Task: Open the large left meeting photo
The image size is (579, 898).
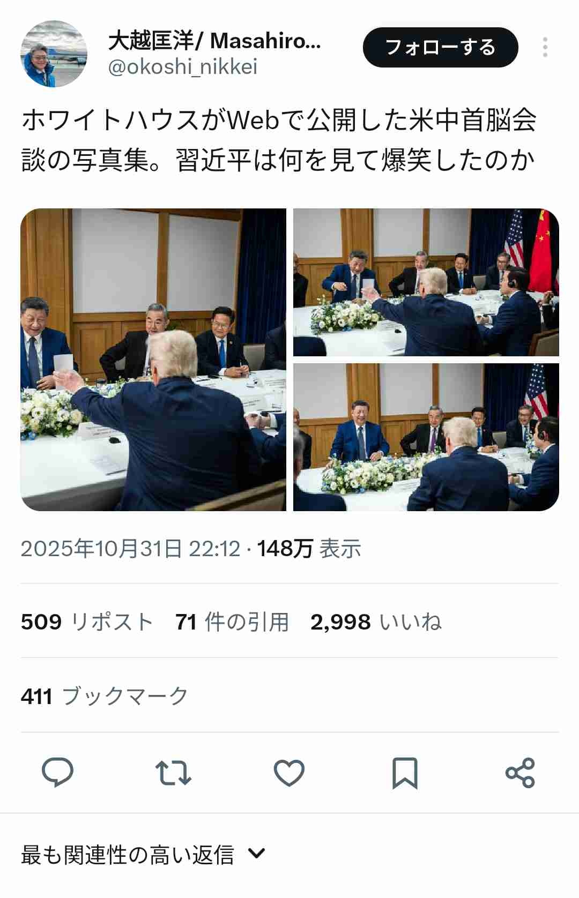Action: point(153,360)
